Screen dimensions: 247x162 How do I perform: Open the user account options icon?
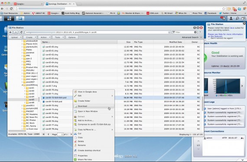pyautogui.click(x=231, y=19)
